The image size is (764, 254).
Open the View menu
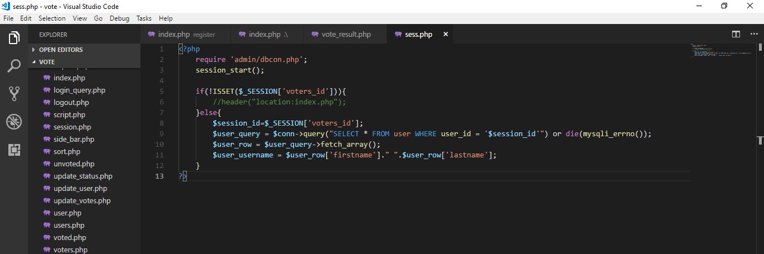80,18
